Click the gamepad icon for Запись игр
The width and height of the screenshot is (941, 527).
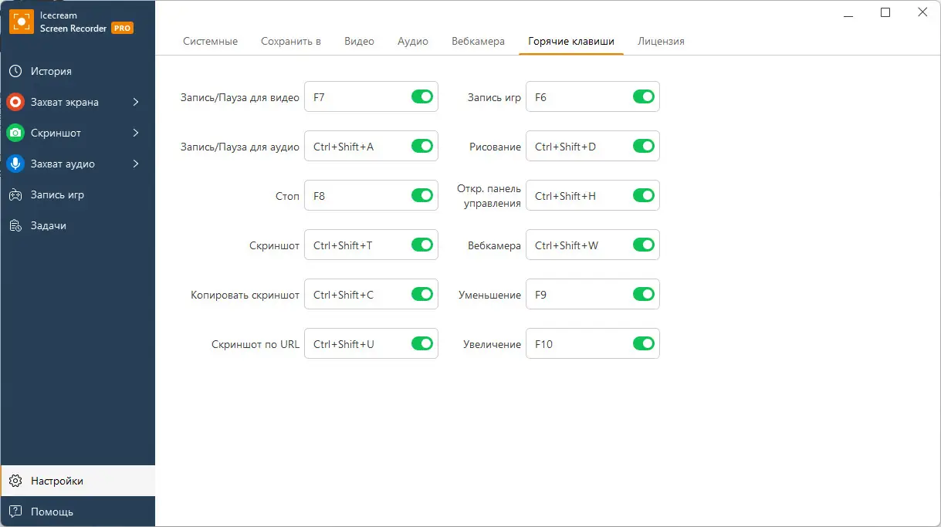15,194
